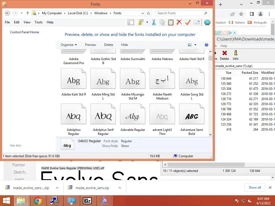Click the Delete command in Fonts command bar
275x206 pixels.
pos(108,45)
